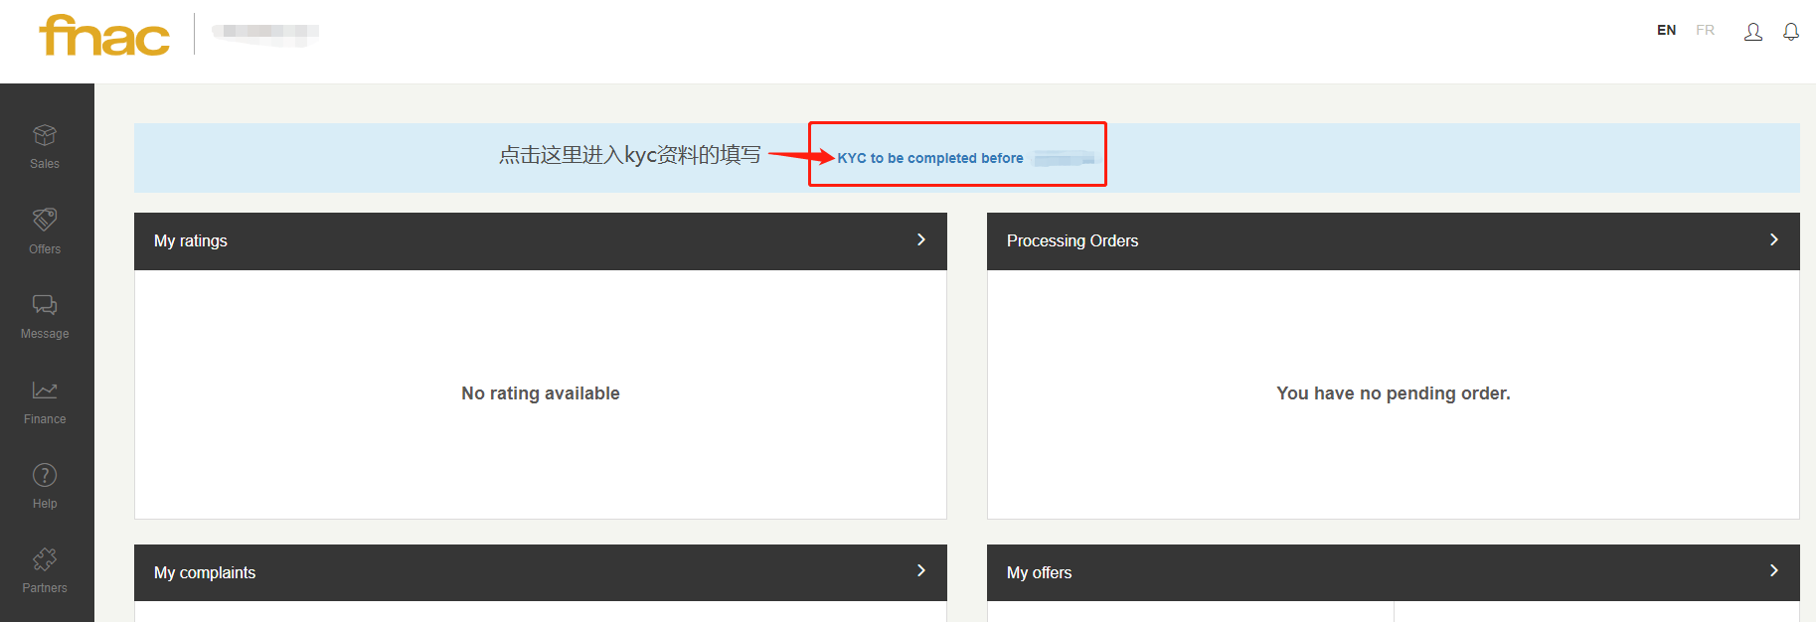This screenshot has height=622, width=1816.
Task: Select the My offers header title
Action: click(x=1039, y=572)
